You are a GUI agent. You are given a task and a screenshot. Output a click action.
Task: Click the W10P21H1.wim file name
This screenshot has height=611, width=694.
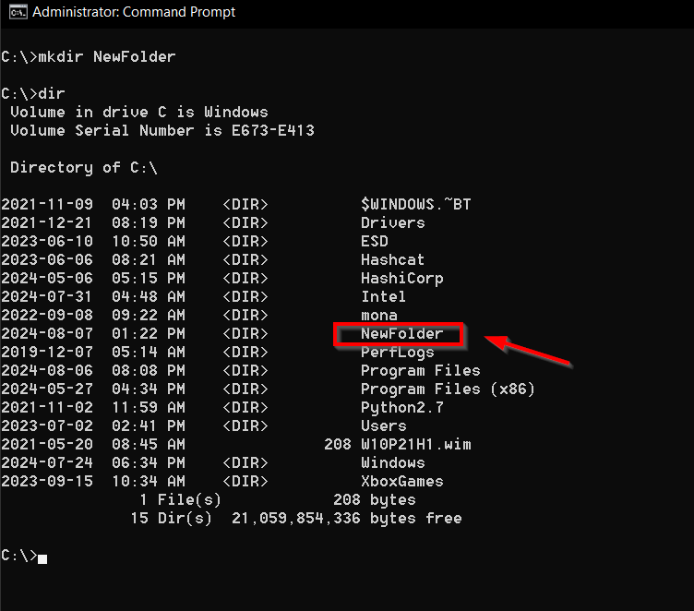point(415,445)
